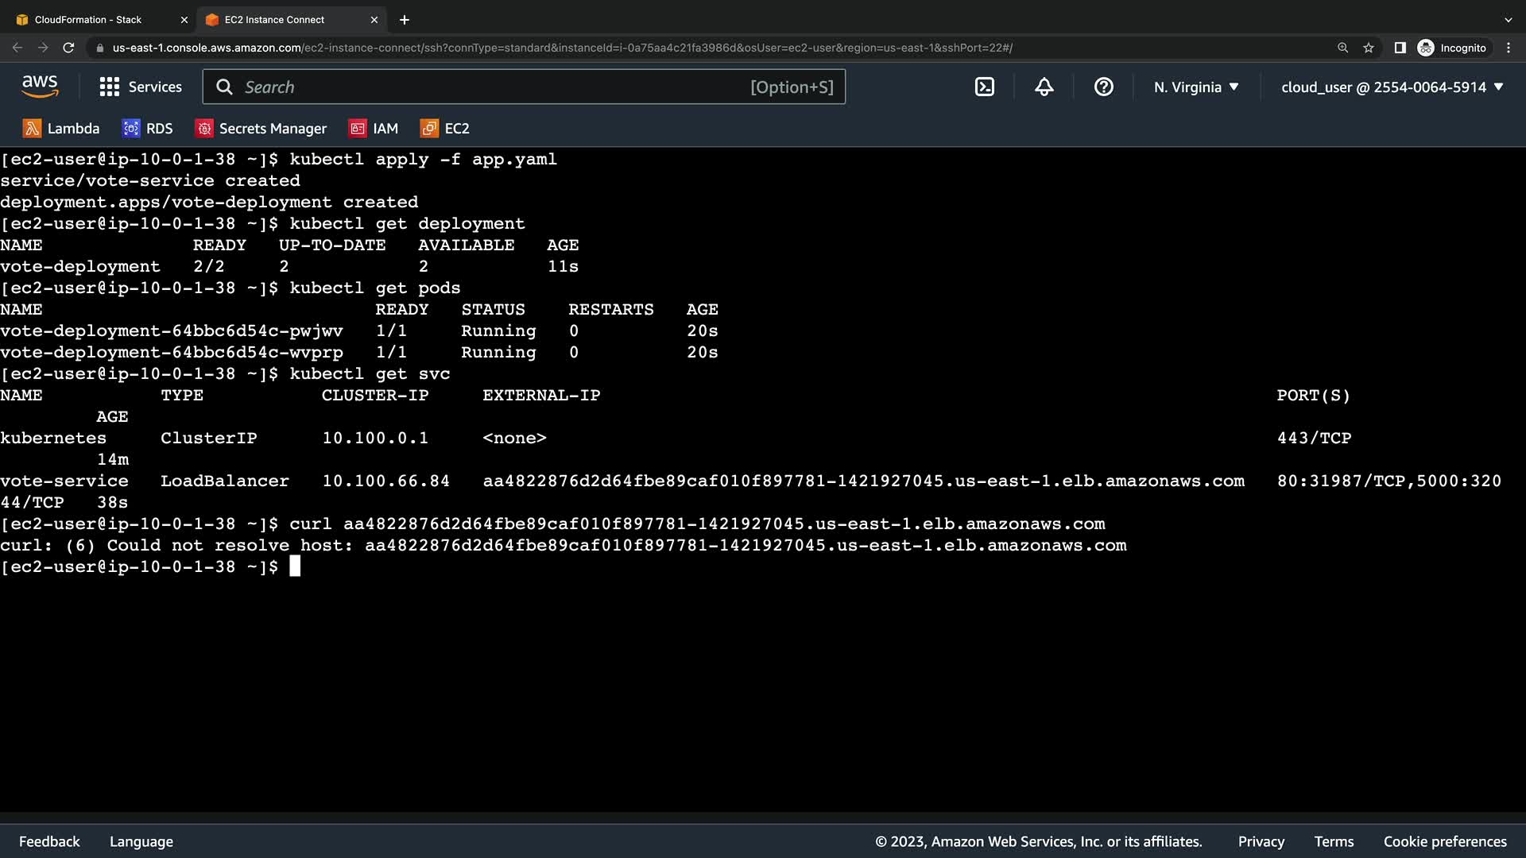Click the AWS Search field

(493, 87)
